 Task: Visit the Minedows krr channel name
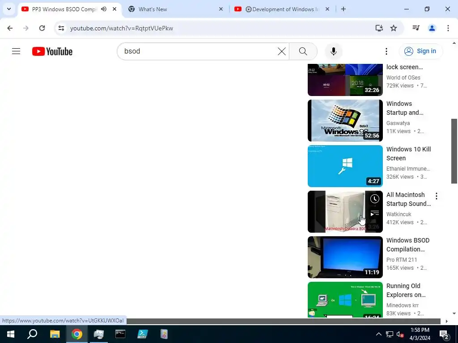(x=402, y=305)
